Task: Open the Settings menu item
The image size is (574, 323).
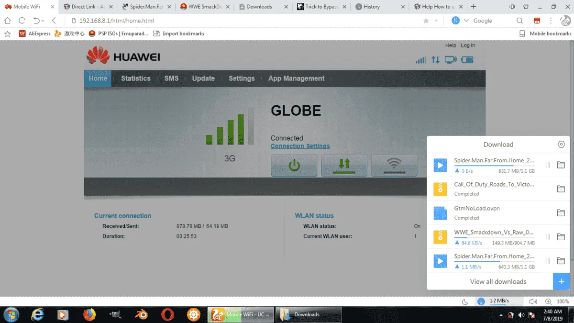Action: coord(242,78)
